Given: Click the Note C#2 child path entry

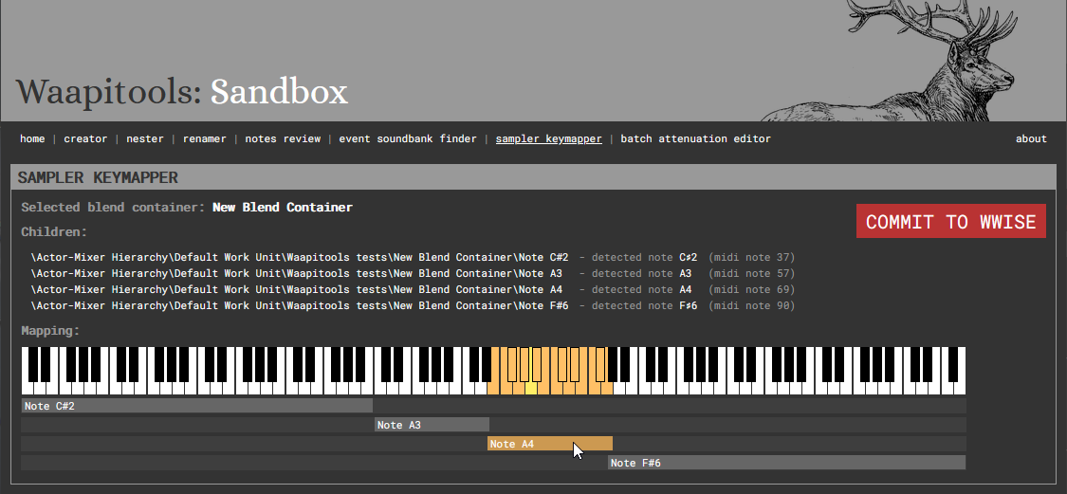Looking at the screenshot, I should tap(300, 257).
